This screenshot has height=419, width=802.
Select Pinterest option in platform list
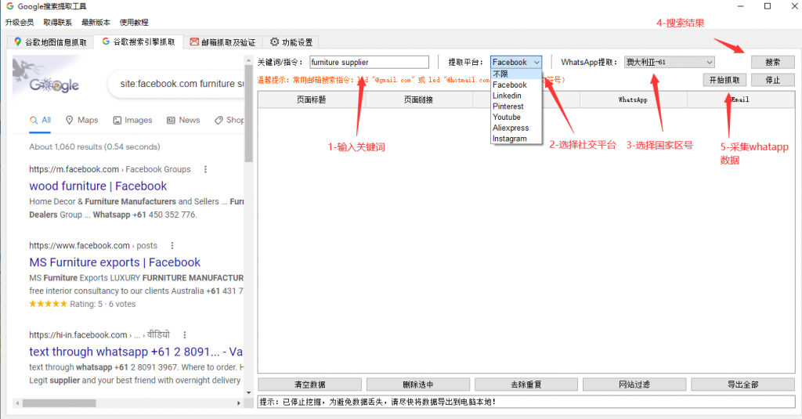click(x=515, y=107)
